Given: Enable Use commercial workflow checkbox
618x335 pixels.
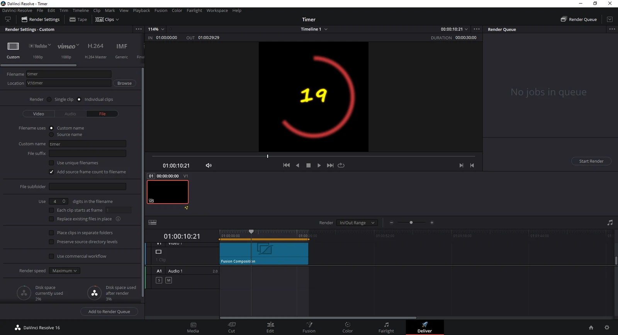Looking at the screenshot, I should point(51,256).
